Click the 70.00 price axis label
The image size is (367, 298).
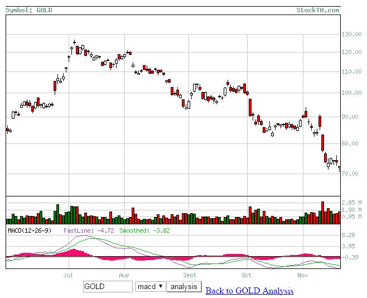pos(350,174)
